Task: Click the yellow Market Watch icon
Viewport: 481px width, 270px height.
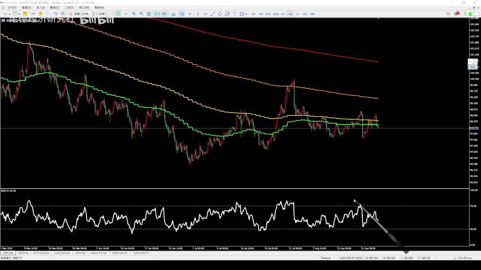Action: (x=25, y=14)
